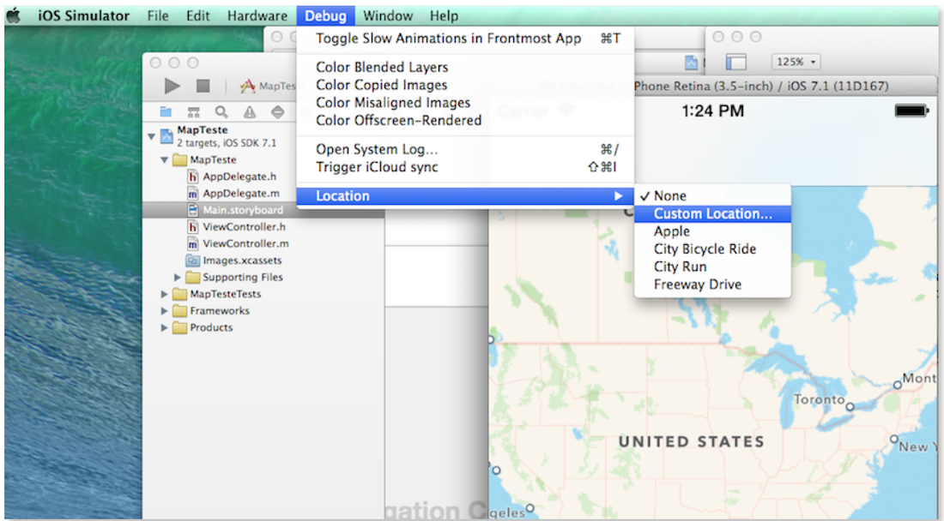This screenshot has height=521, width=944.
Task: Show the Project navigator folder icon
Action: click(x=166, y=111)
